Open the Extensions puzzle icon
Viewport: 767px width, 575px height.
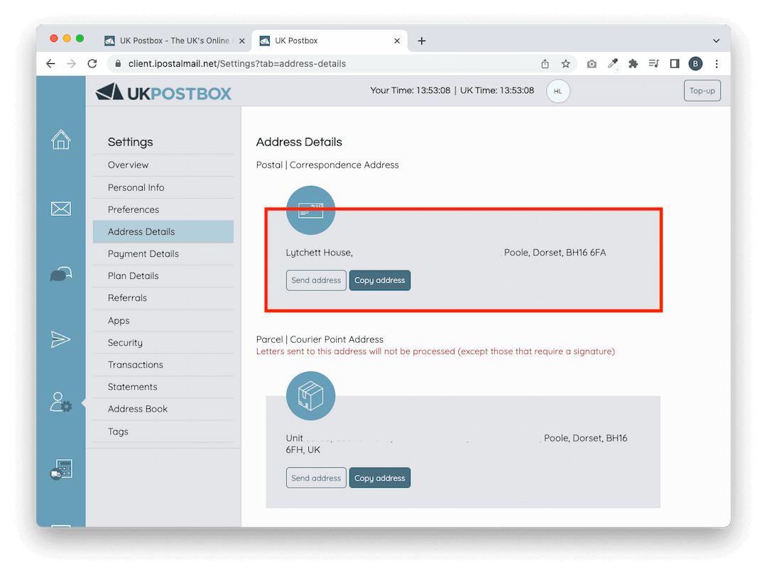pos(633,64)
